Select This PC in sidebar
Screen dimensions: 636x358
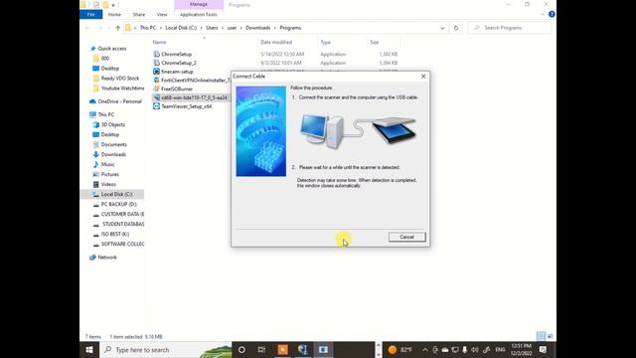(x=106, y=115)
